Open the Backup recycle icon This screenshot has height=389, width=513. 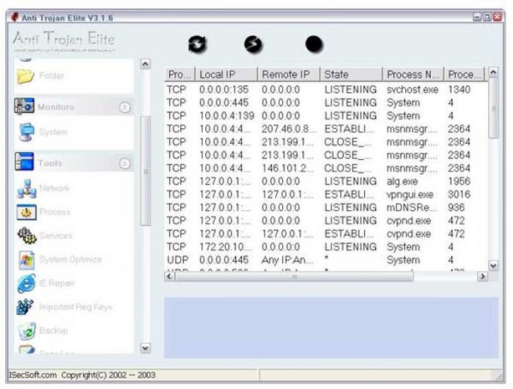coord(26,331)
